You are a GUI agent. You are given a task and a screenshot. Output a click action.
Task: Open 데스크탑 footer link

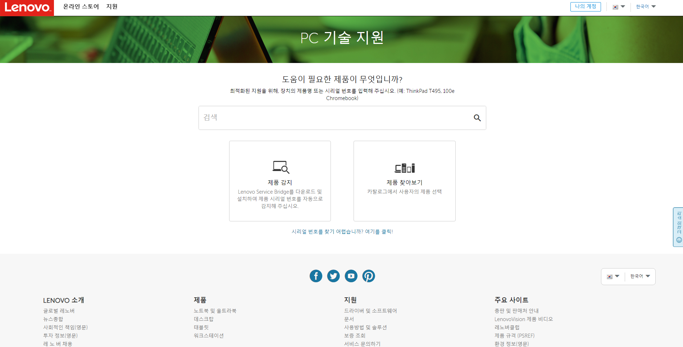coord(204,319)
